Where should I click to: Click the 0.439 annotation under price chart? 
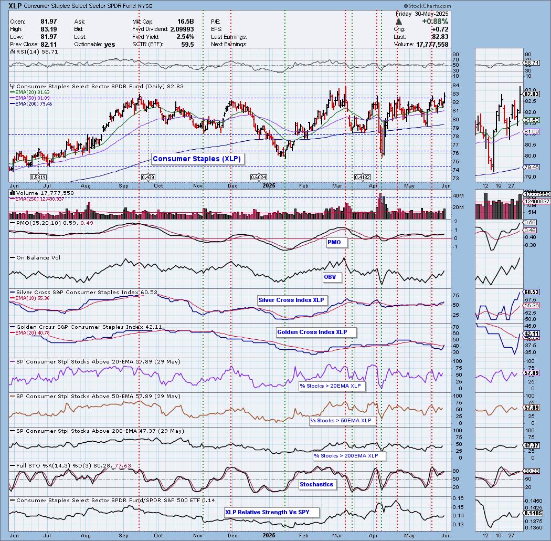click(x=148, y=178)
